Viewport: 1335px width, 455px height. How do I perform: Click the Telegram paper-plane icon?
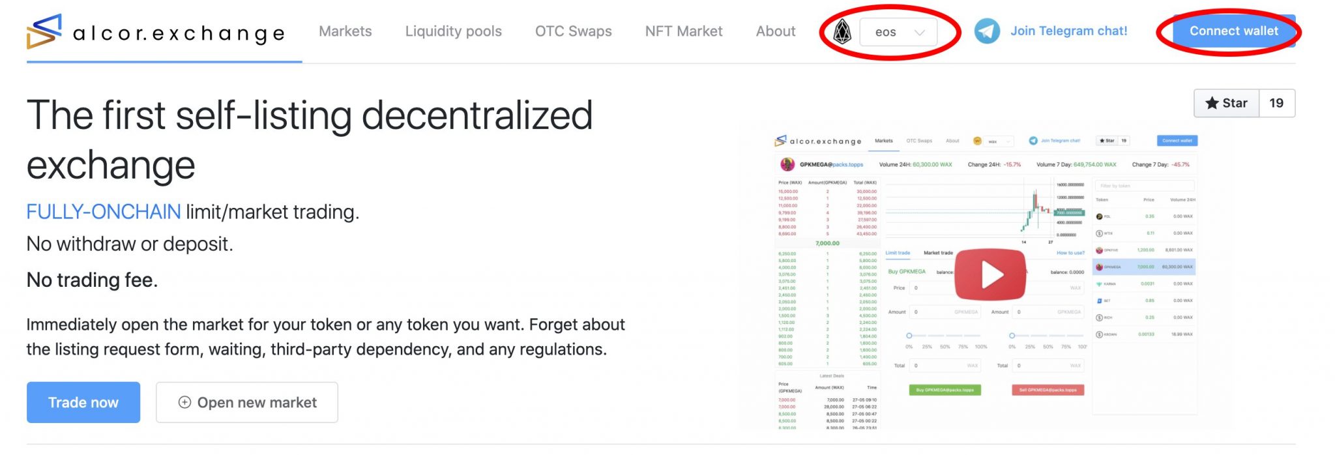pos(986,31)
